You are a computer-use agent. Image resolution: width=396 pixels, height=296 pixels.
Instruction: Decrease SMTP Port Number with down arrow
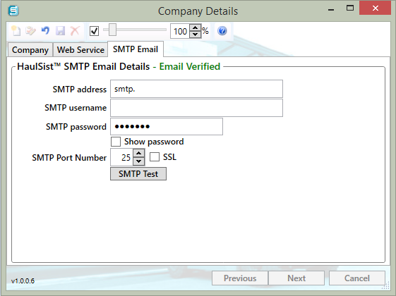139,161
